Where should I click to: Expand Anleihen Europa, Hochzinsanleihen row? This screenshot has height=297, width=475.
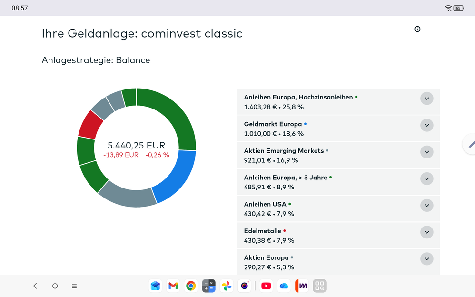pos(427,99)
